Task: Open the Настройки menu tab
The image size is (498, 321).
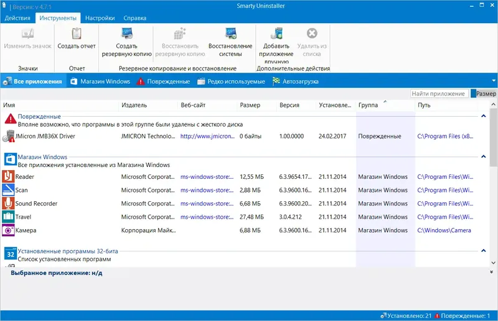Action: click(100, 19)
